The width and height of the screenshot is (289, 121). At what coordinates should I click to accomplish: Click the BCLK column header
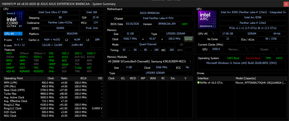pos(78,78)
